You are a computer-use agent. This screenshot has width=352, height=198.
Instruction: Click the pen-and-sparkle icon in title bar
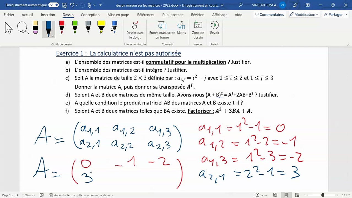(296, 5)
